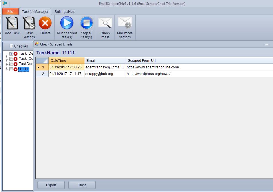
Task: Open Mail mode settings
Action: click(x=125, y=23)
